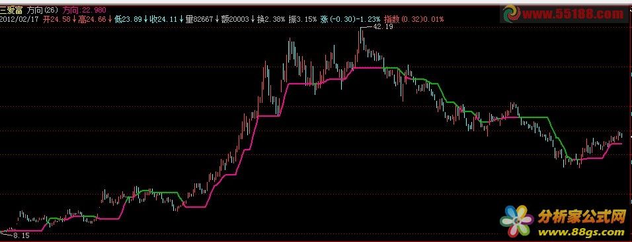Click the close price 收24.11
This screenshot has width=632, height=242.
coord(164,19)
